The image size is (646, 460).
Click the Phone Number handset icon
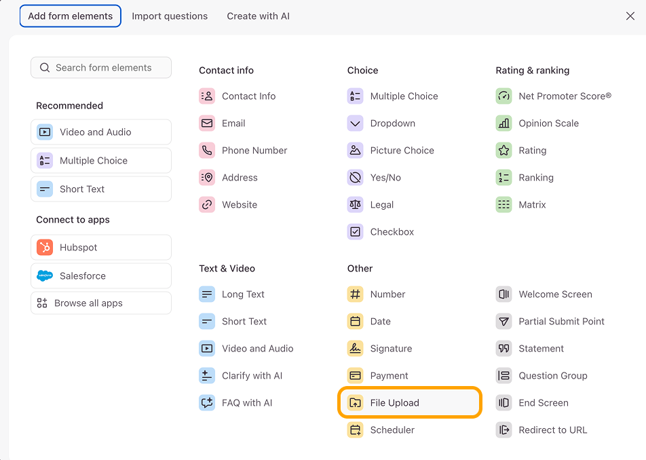pyautogui.click(x=207, y=151)
